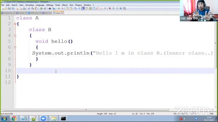The height and width of the screenshot is (122, 218).
Task: Click the Zoom In toolbar icon
Action: tap(58, 8)
